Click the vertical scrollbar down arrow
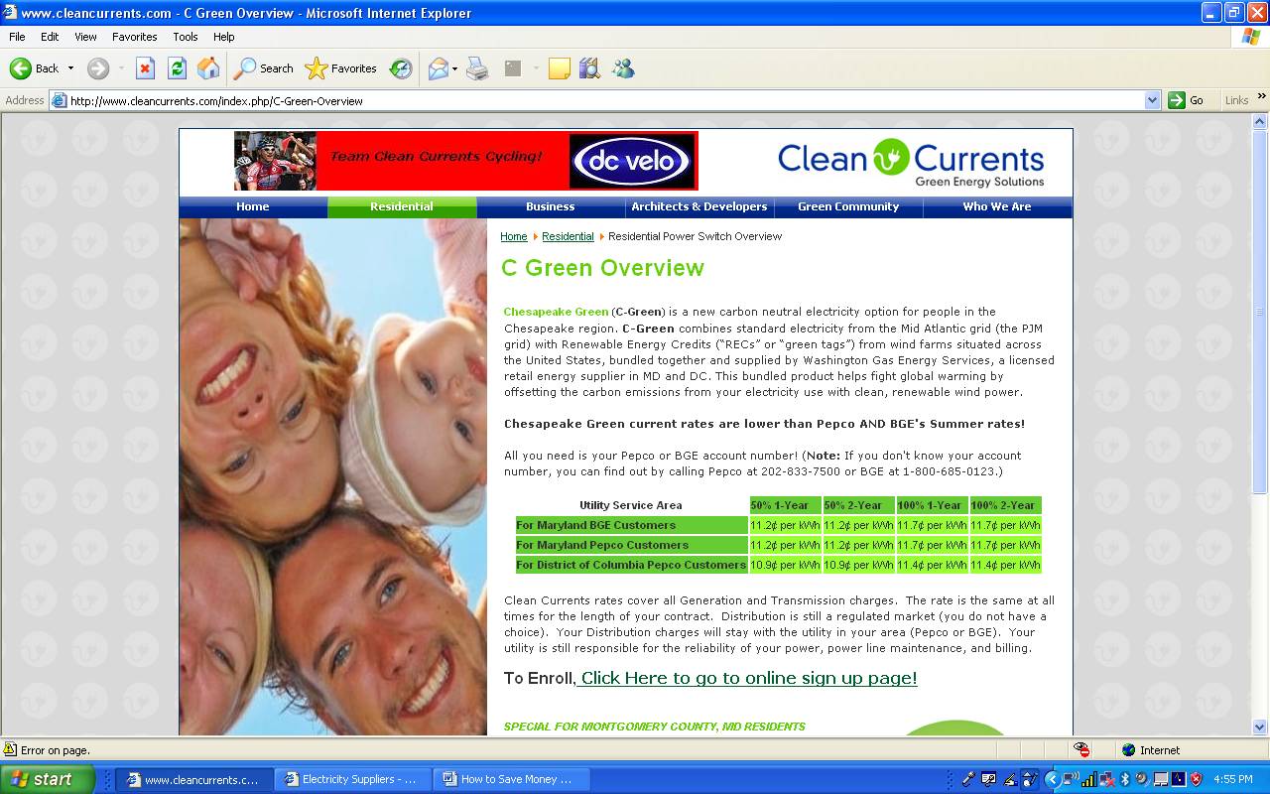The height and width of the screenshot is (794, 1270). pos(1260,727)
